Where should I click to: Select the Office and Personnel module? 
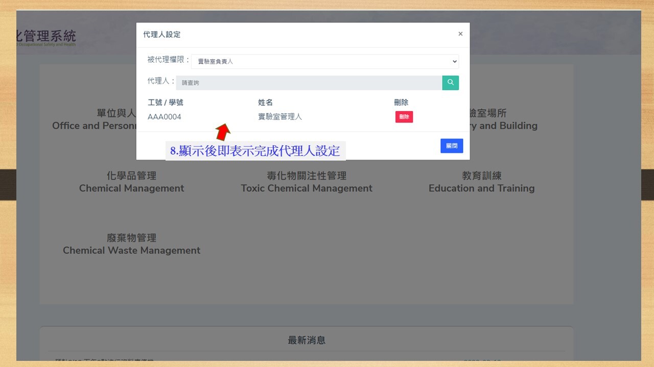pyautogui.click(x=95, y=120)
